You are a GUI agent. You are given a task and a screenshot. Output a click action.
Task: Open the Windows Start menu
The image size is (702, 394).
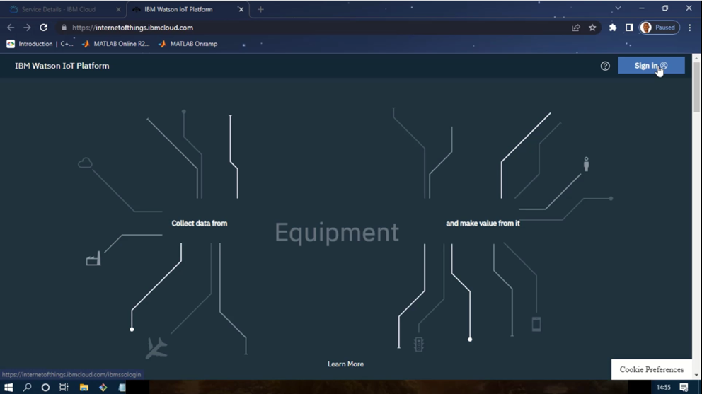pos(8,388)
